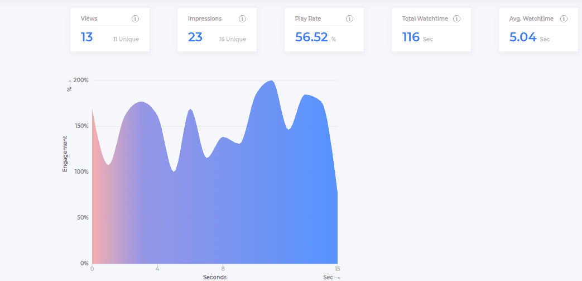The width and height of the screenshot is (582, 281).
Task: Click the Views count value 13
Action: point(87,37)
